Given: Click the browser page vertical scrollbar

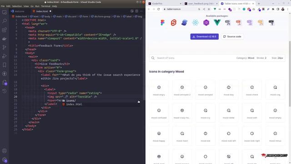Looking at the screenshot, I should pos(290,74).
